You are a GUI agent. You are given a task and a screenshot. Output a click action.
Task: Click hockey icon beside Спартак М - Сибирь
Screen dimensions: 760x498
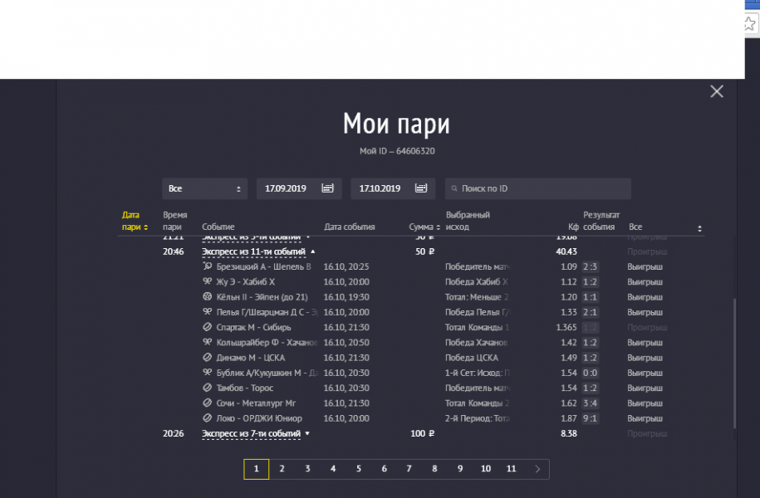[208, 327]
